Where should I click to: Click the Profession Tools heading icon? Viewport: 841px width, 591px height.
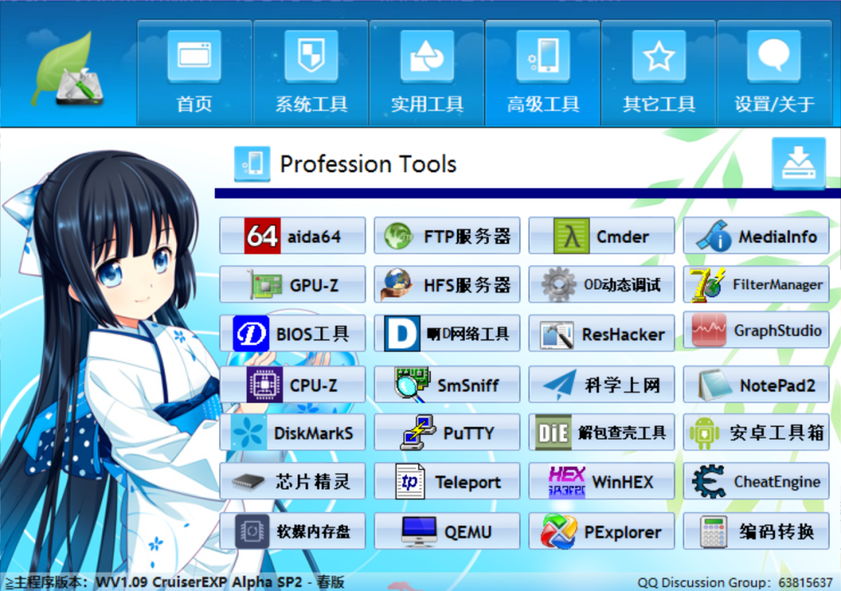pyautogui.click(x=252, y=164)
